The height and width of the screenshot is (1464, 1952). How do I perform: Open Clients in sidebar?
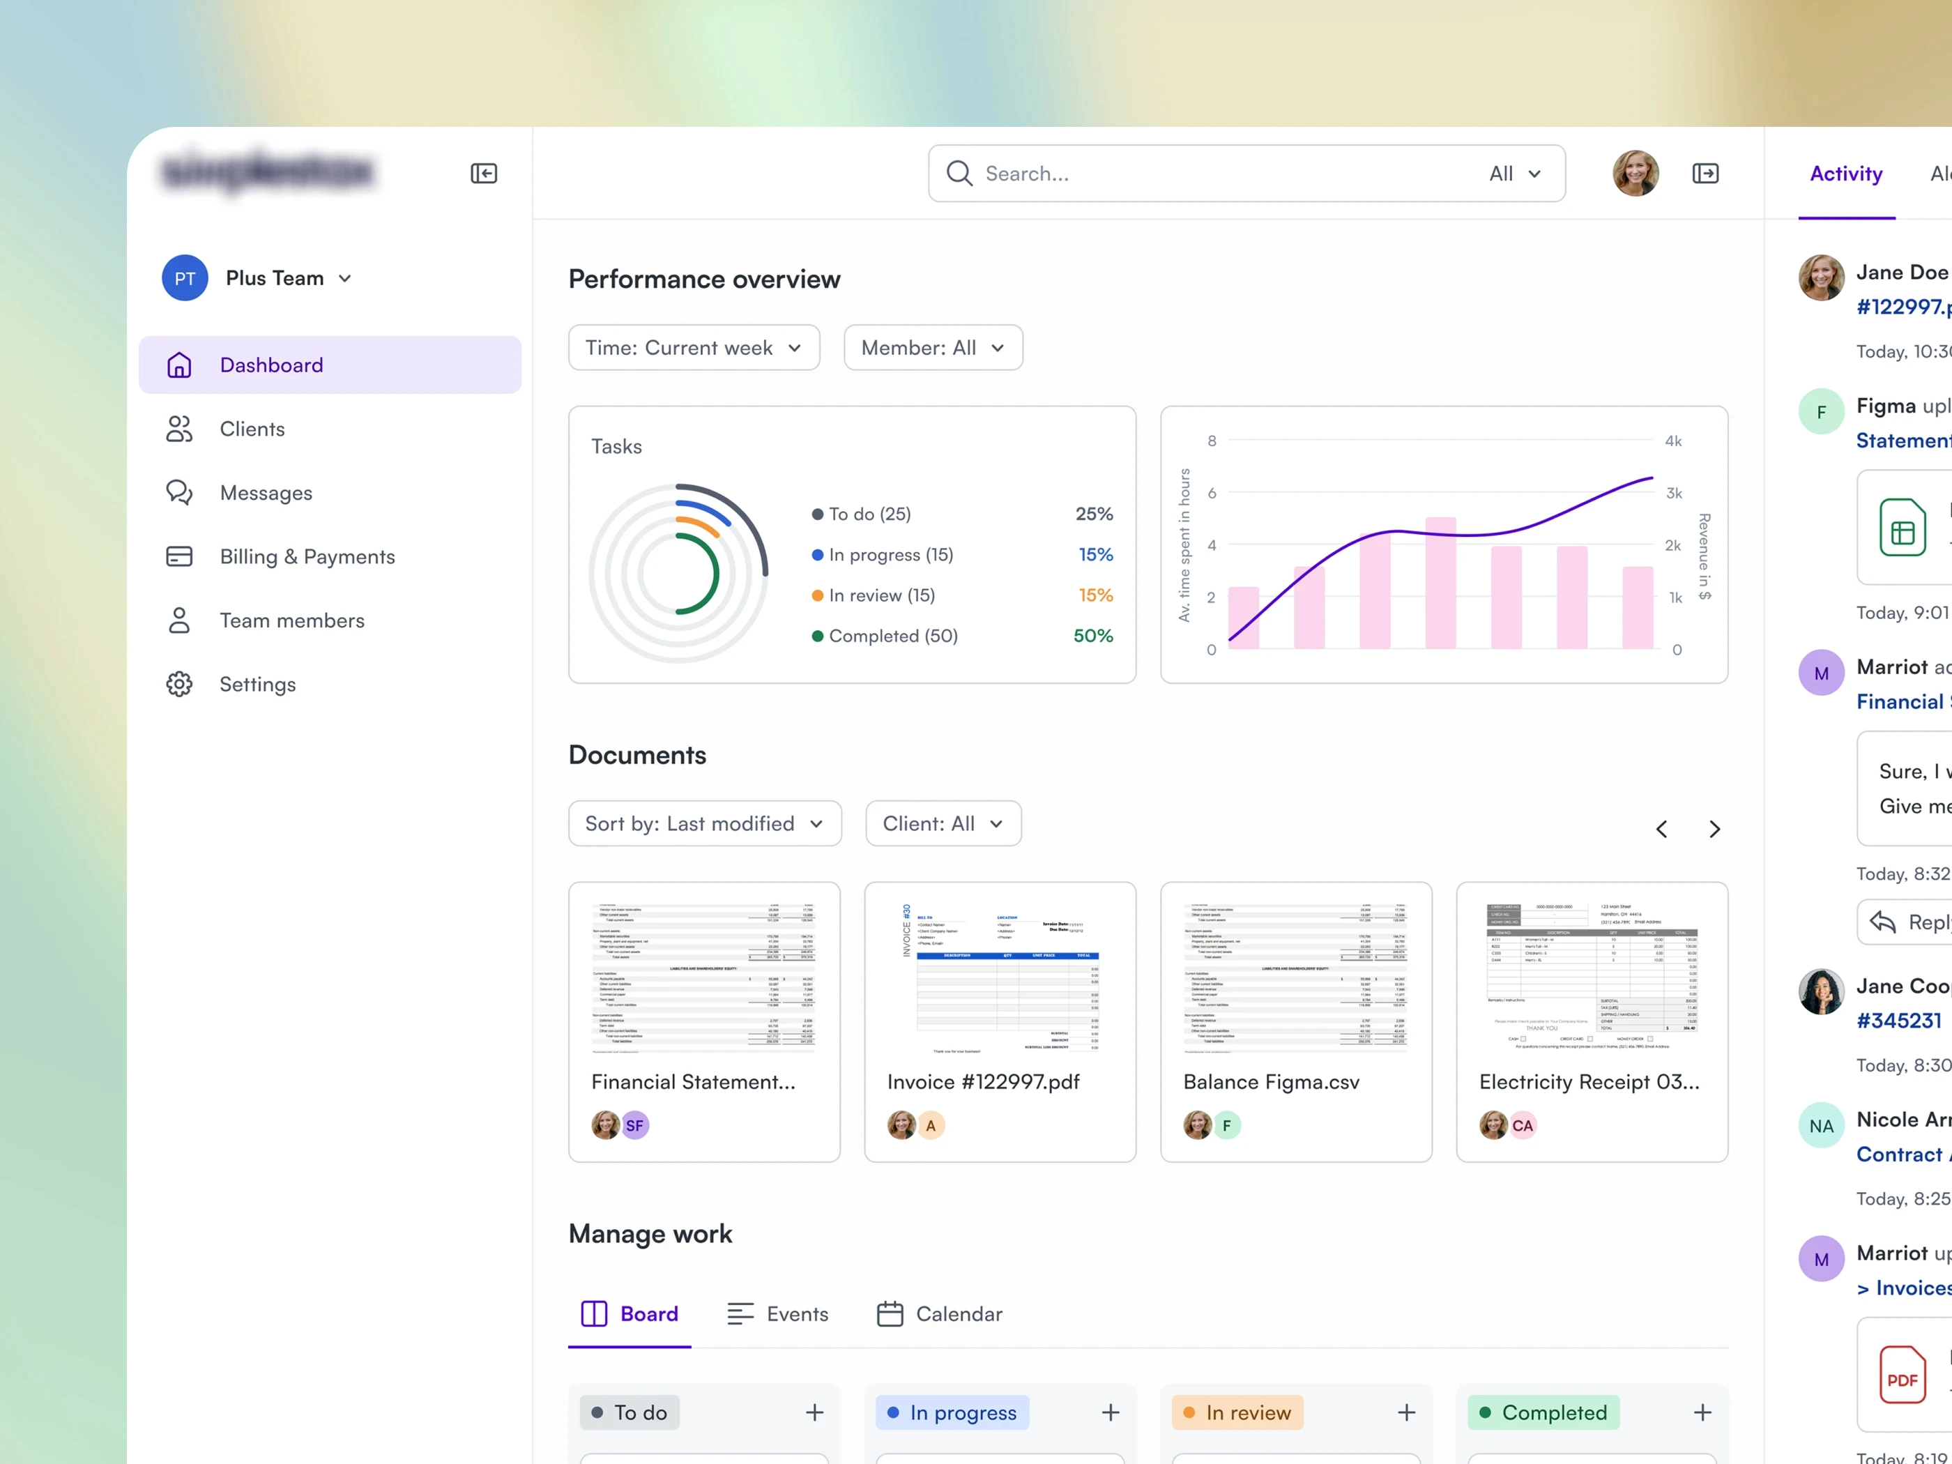click(x=330, y=429)
